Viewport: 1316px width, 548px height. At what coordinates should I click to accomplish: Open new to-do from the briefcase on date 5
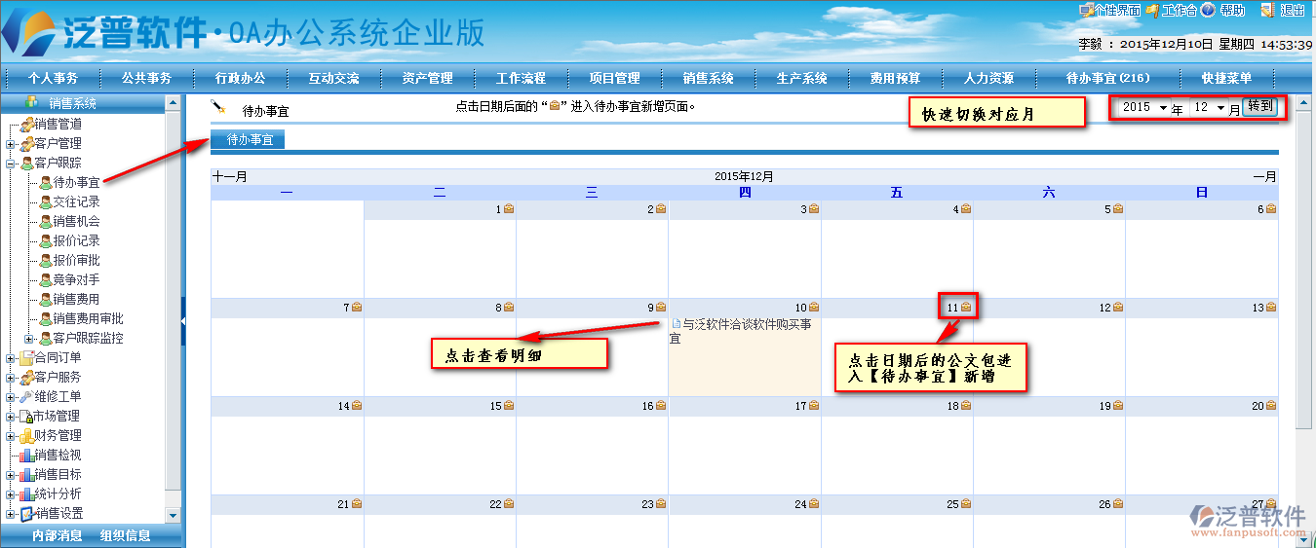tap(1118, 209)
